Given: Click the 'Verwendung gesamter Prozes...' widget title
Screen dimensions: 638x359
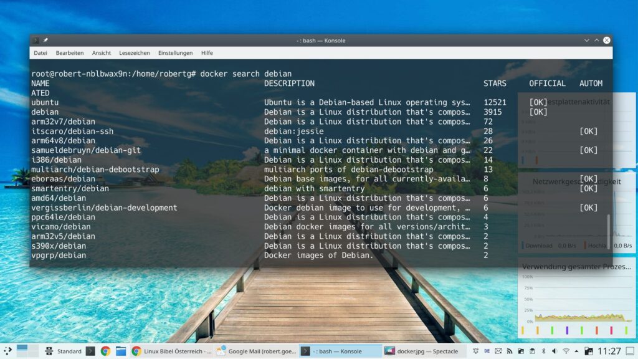Looking at the screenshot, I should click(x=576, y=267).
